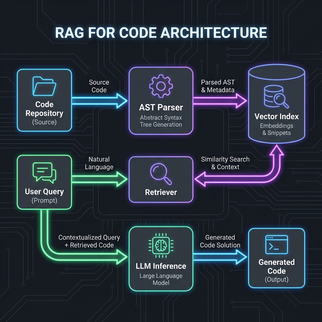
Task: Click the Source Code arrow label
Action: [99, 86]
